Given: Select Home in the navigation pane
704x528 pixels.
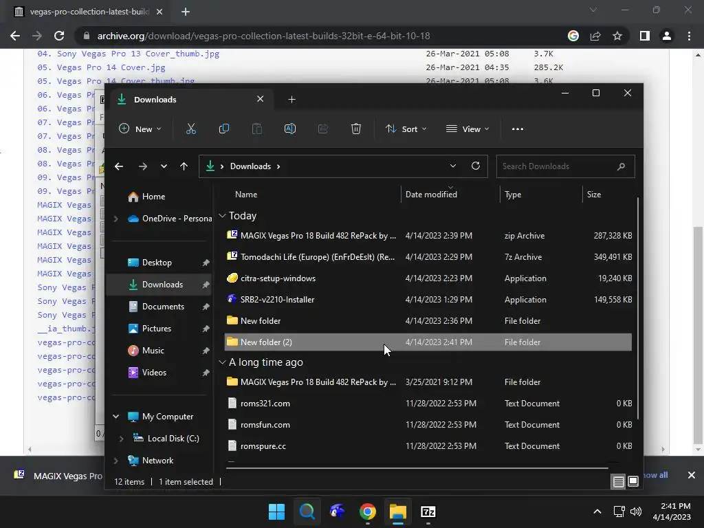Looking at the screenshot, I should coord(153,197).
